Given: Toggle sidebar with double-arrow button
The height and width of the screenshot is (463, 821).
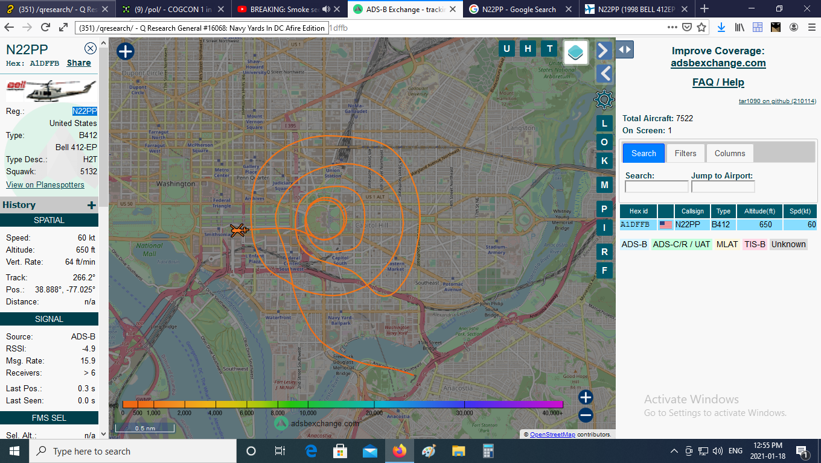Looking at the screenshot, I should pos(625,49).
